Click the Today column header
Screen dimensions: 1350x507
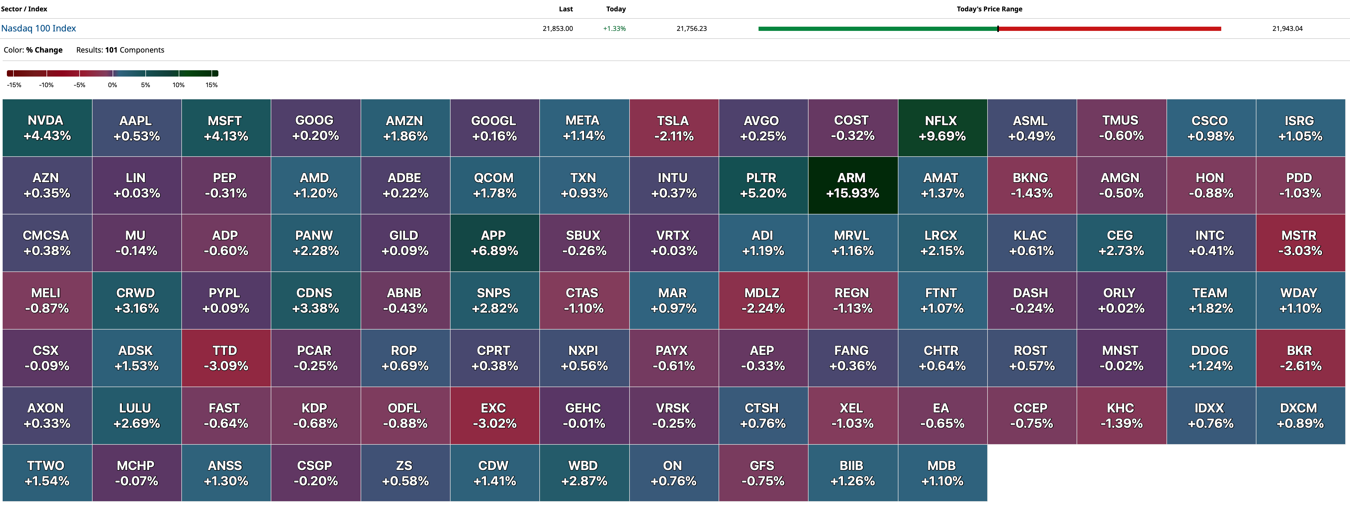click(x=616, y=9)
